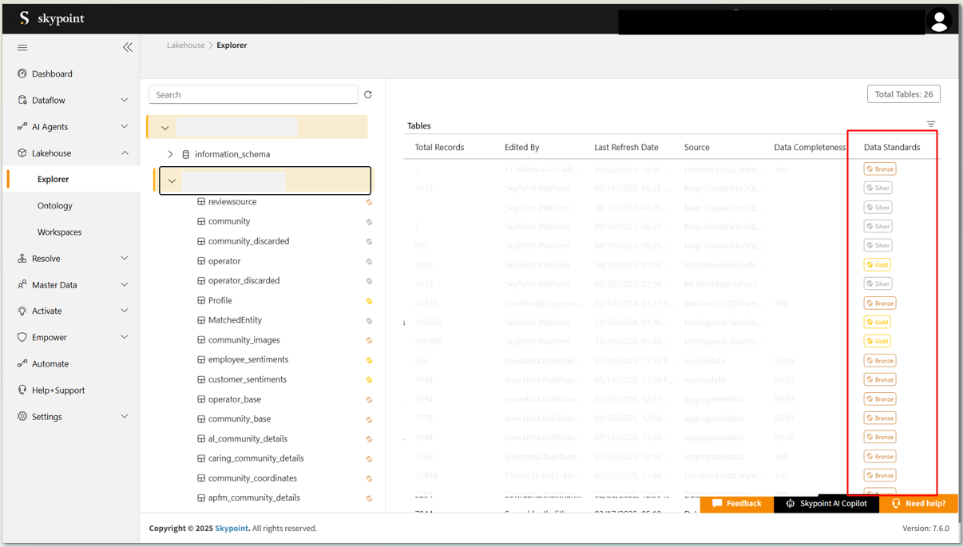This screenshot has height=547, width=963.
Task: Collapse the Lakehouse menu section
Action: tap(124, 153)
